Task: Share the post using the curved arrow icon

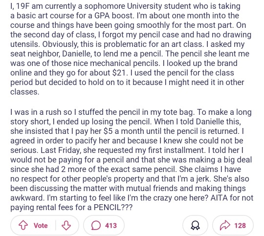Action: [225, 225]
